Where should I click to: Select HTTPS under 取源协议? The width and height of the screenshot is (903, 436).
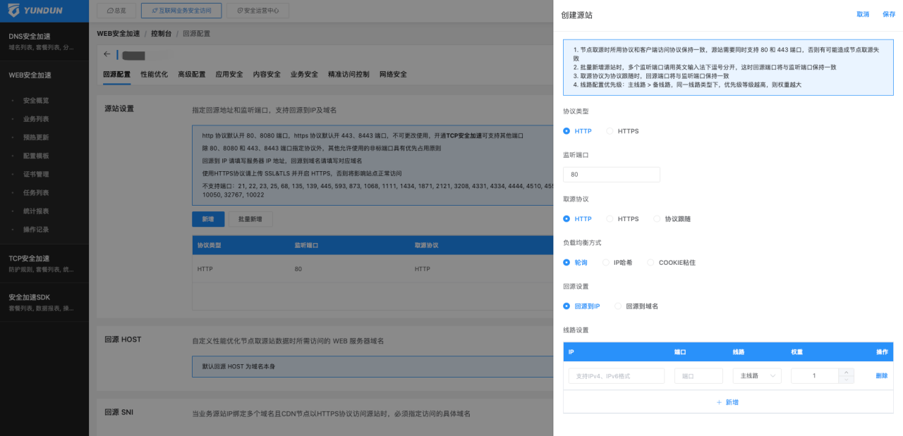[x=622, y=219]
